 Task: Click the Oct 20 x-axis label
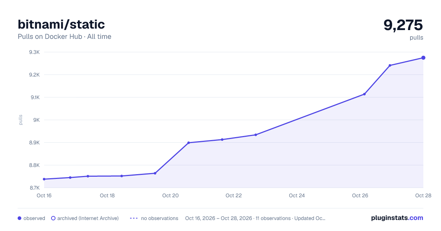pos(171,195)
